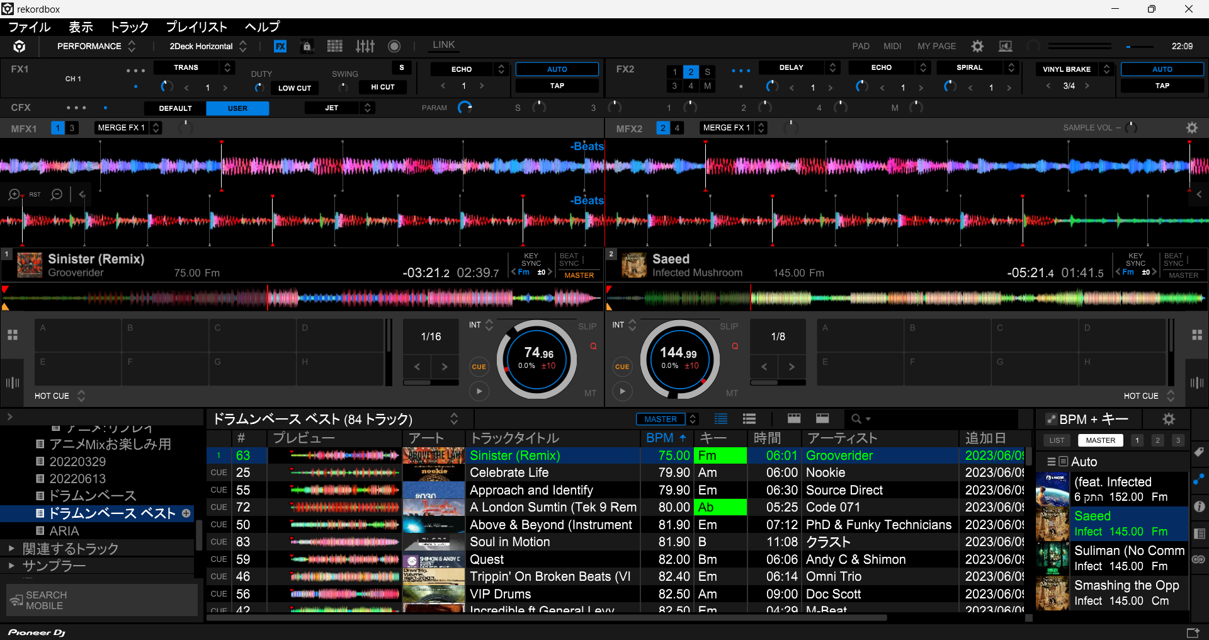Open VINYL BRAKE release FX dropdown

tap(1075, 69)
